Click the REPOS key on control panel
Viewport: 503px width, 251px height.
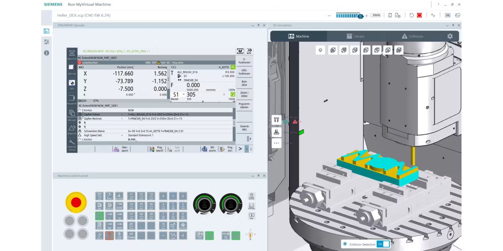109,196
